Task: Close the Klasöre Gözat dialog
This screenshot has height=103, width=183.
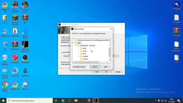Action: (x=111, y=29)
